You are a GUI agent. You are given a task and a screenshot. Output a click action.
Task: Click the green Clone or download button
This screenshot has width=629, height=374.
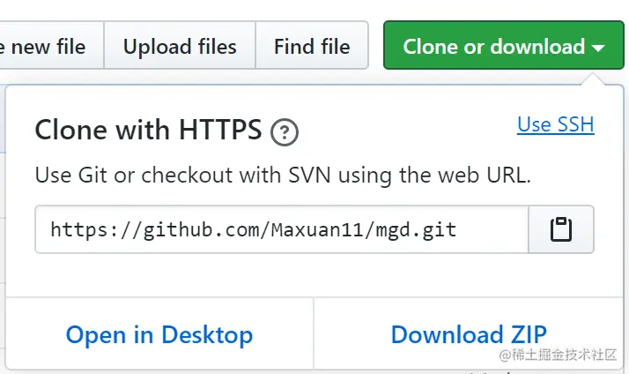point(503,45)
